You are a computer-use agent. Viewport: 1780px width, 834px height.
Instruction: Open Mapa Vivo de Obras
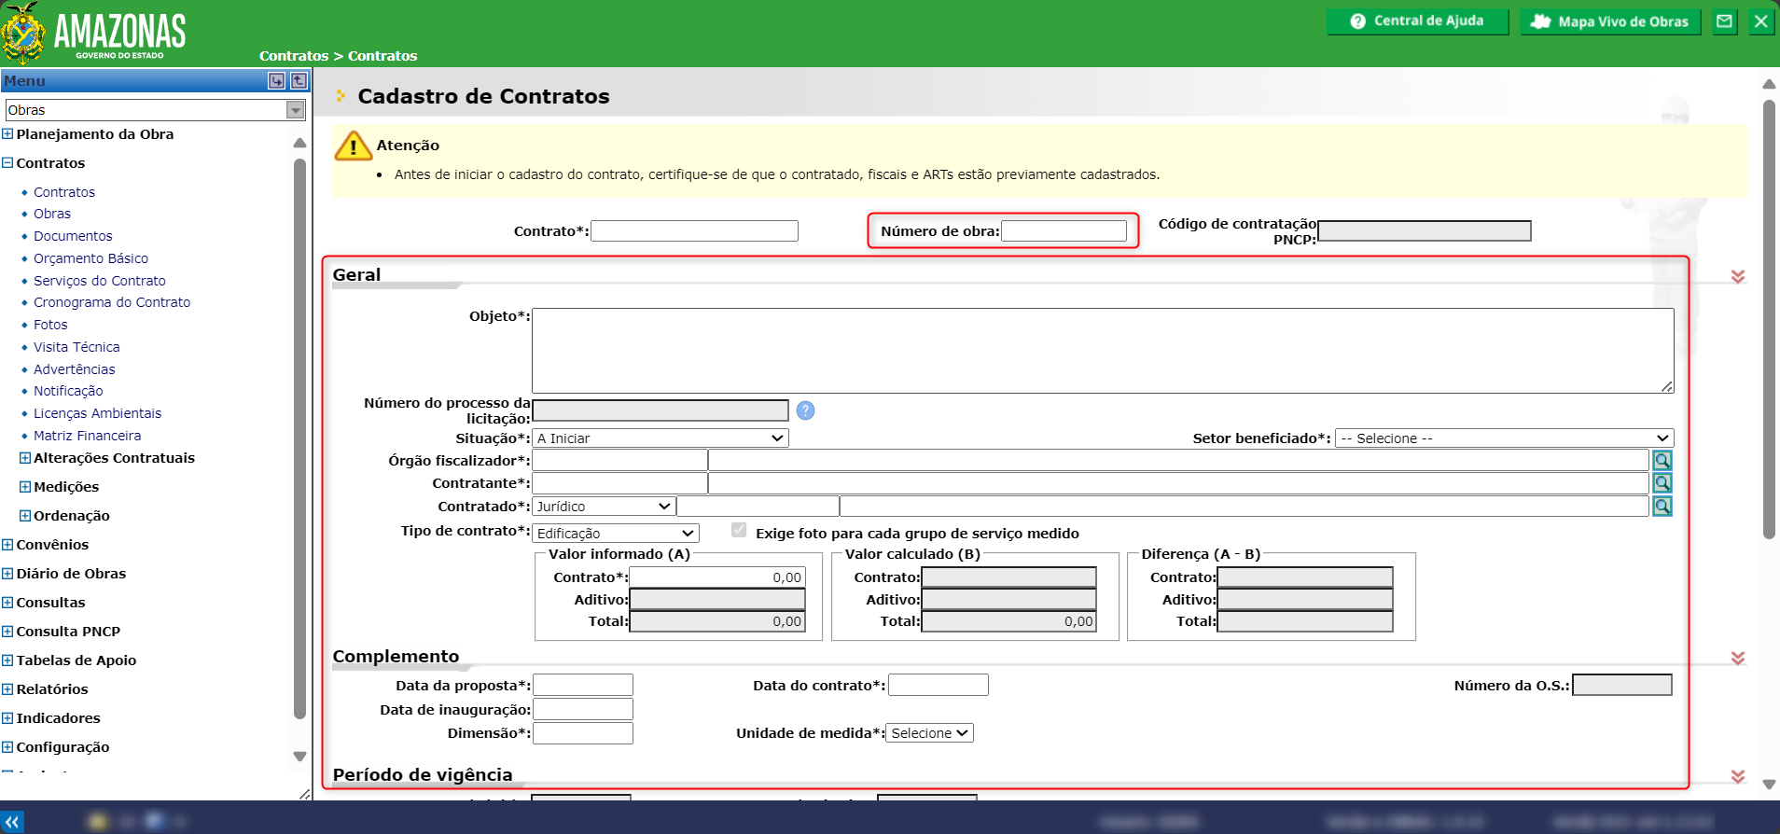coord(1610,21)
